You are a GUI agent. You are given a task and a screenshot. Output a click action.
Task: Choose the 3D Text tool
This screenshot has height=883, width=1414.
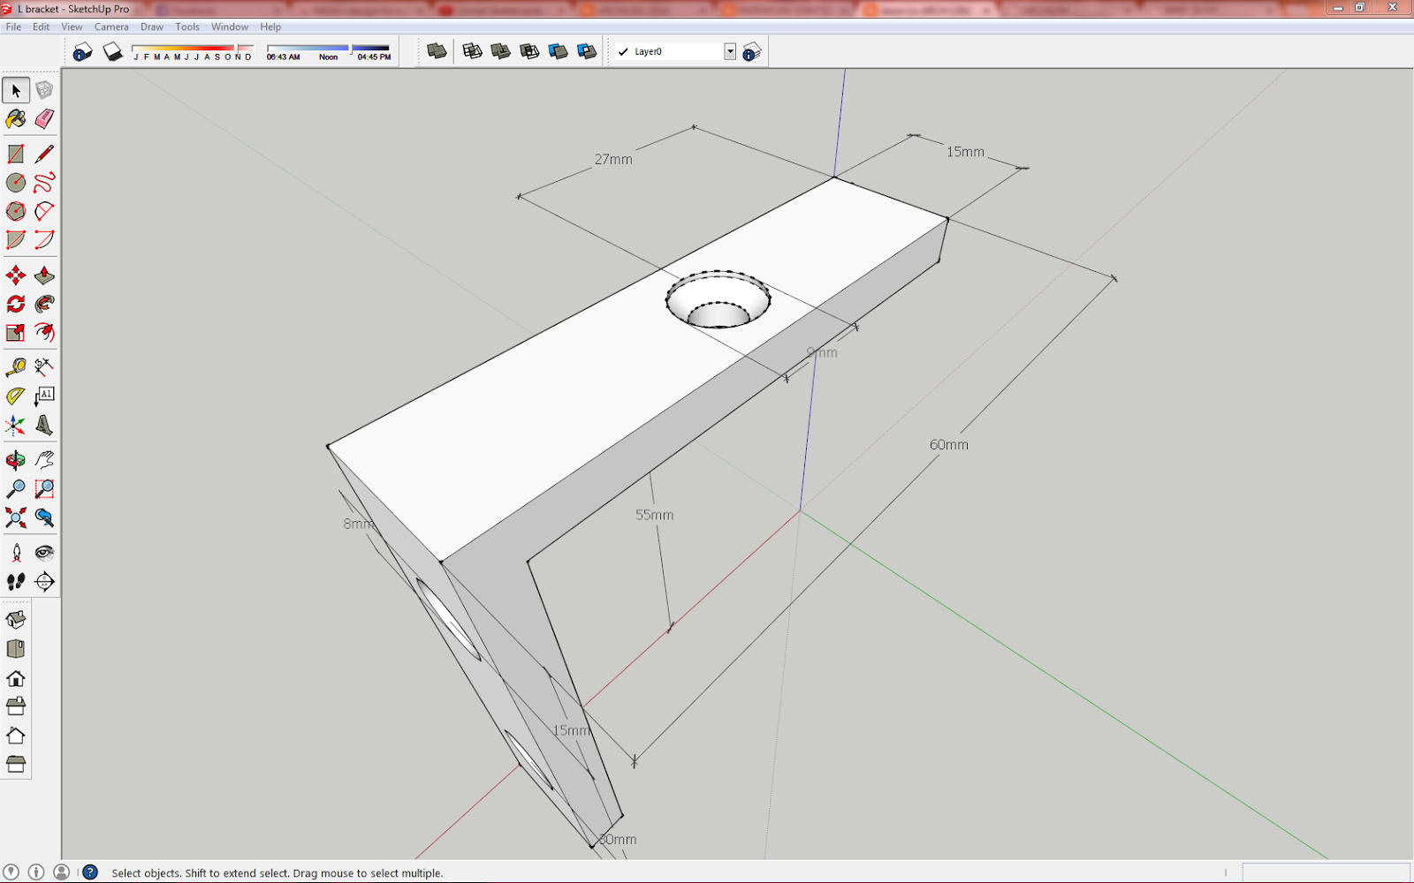pos(44,425)
